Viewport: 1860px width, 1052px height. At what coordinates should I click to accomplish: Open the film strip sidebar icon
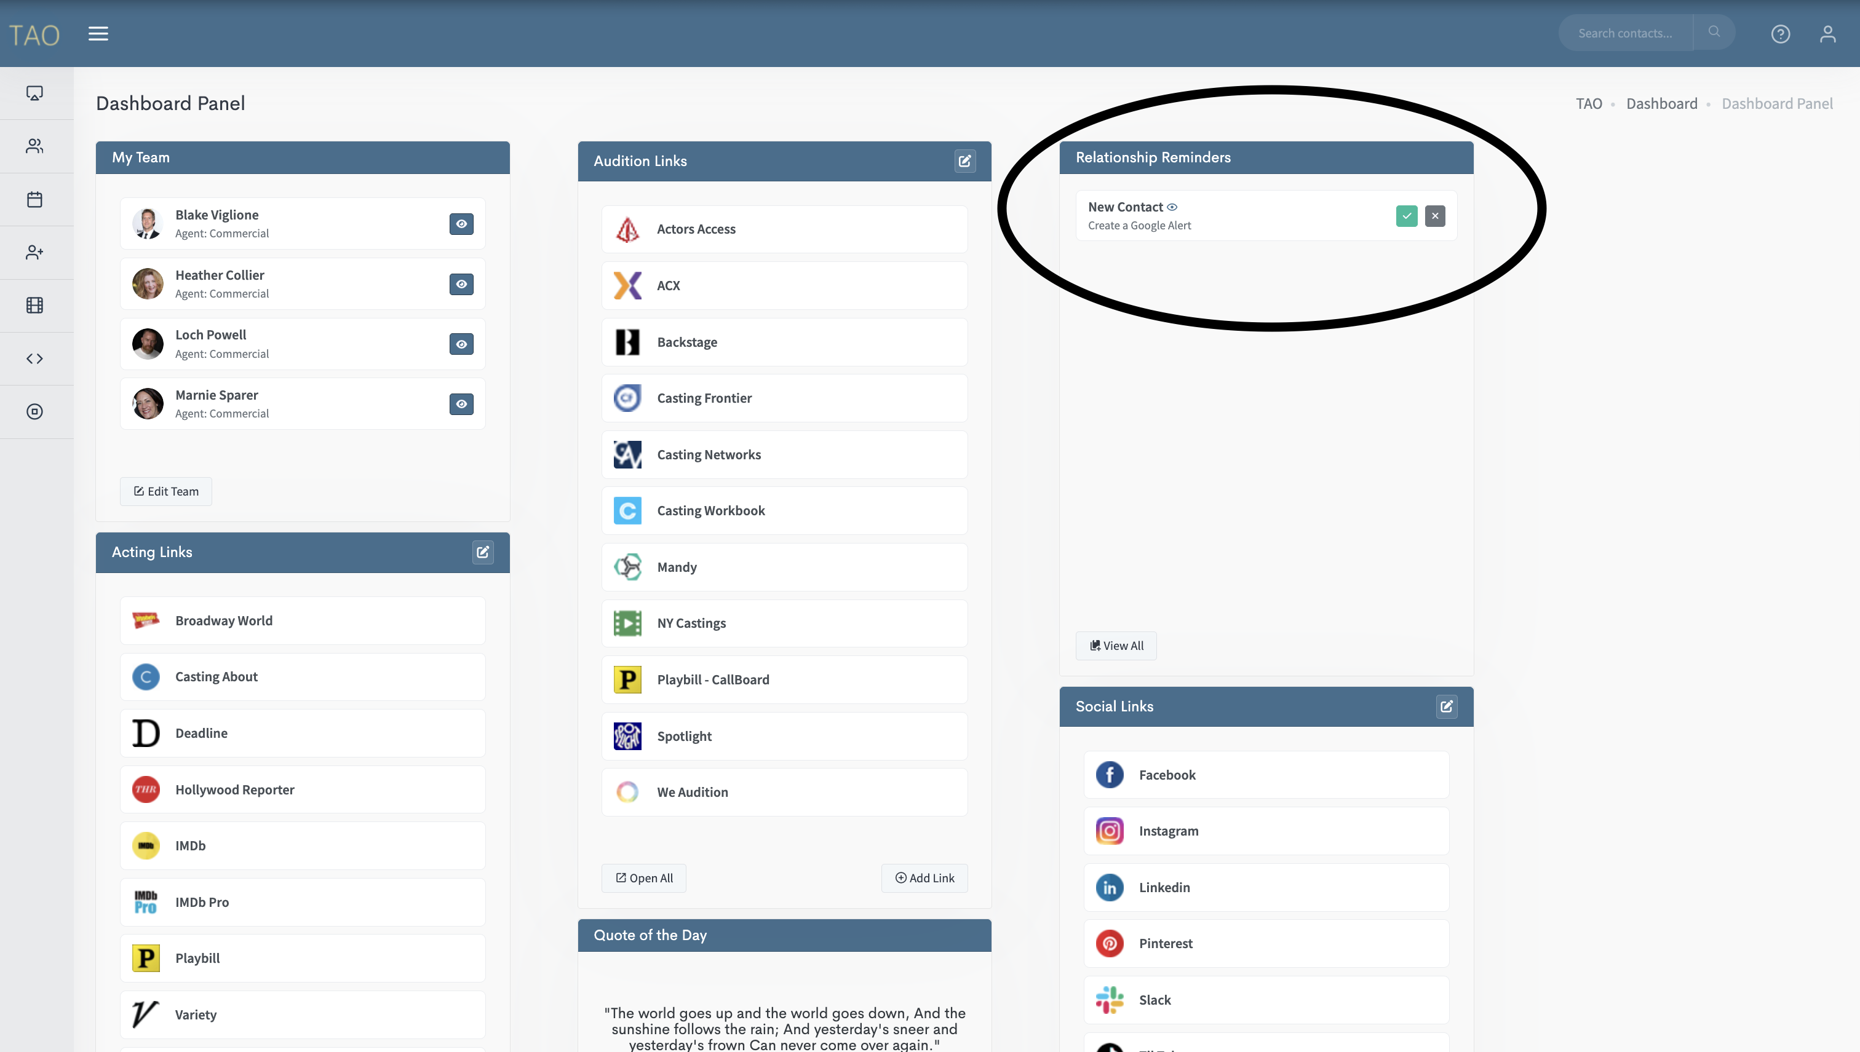(x=34, y=305)
